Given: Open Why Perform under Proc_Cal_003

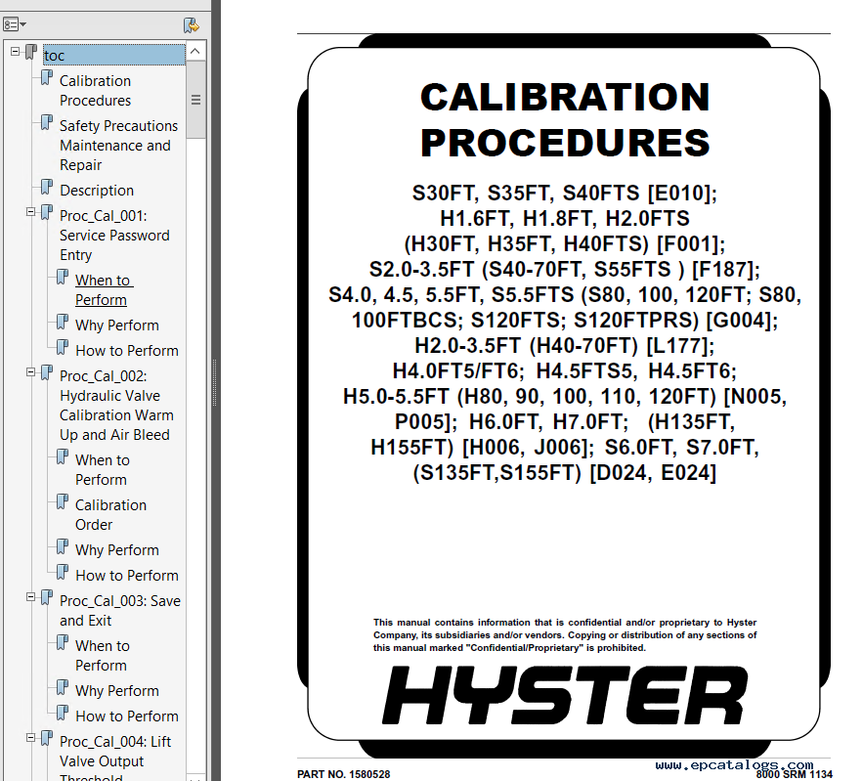Looking at the screenshot, I should [117, 691].
